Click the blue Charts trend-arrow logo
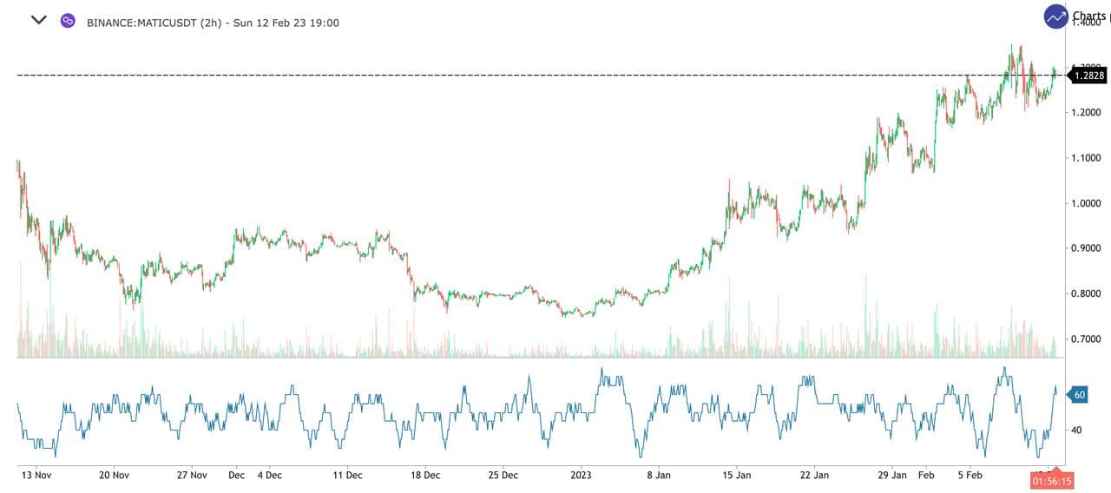Image resolution: width=1111 pixels, height=493 pixels. point(1055,16)
